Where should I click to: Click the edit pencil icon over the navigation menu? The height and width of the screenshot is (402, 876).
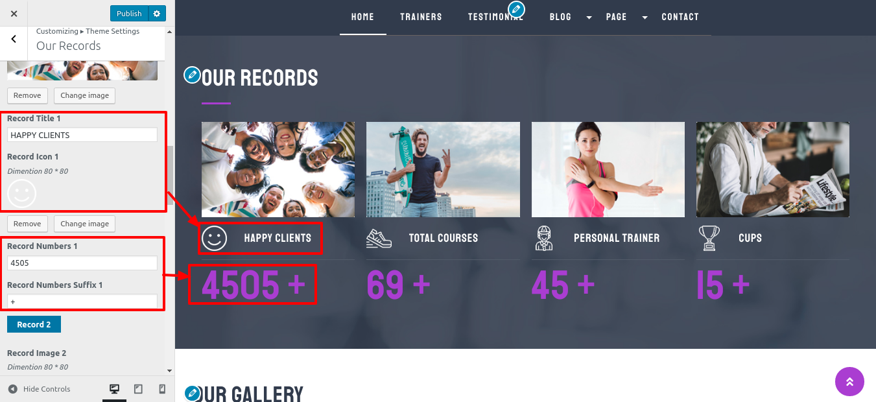point(516,9)
